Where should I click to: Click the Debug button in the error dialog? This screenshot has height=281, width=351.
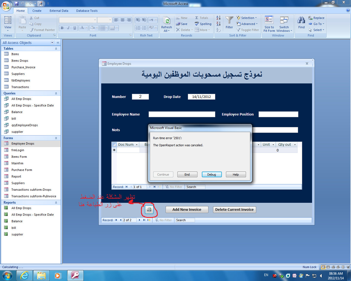tap(212, 175)
